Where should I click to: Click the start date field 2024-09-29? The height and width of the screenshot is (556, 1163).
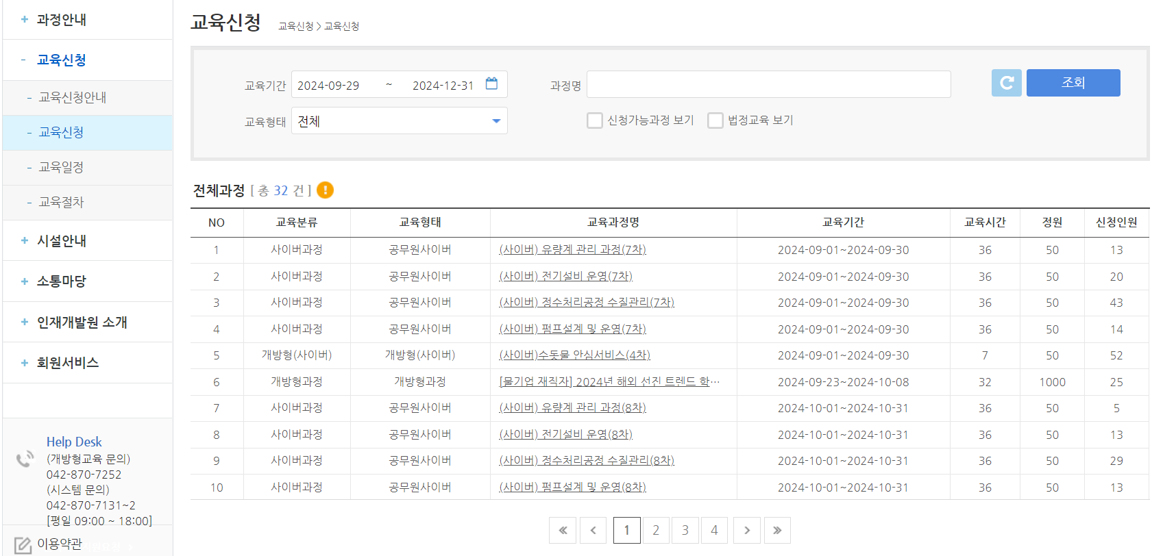click(x=328, y=86)
